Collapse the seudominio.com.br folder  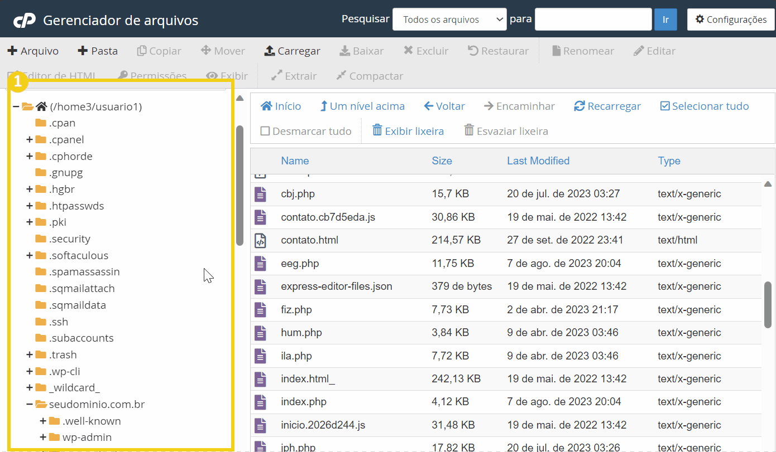[x=29, y=404]
